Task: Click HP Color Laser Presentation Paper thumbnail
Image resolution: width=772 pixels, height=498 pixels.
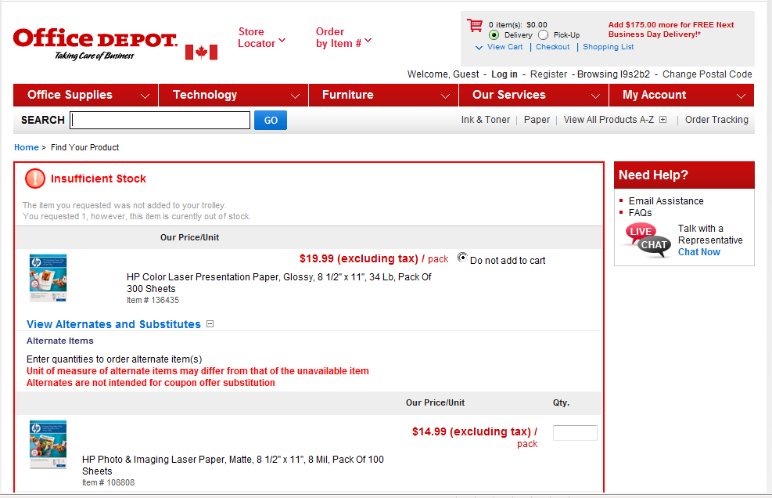Action: (x=48, y=278)
